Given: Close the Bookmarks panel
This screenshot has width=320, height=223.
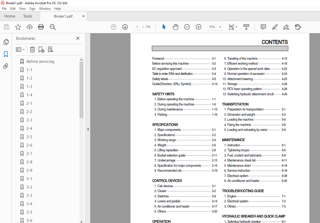Looking at the screenshot, I should pyautogui.click(x=78, y=38).
